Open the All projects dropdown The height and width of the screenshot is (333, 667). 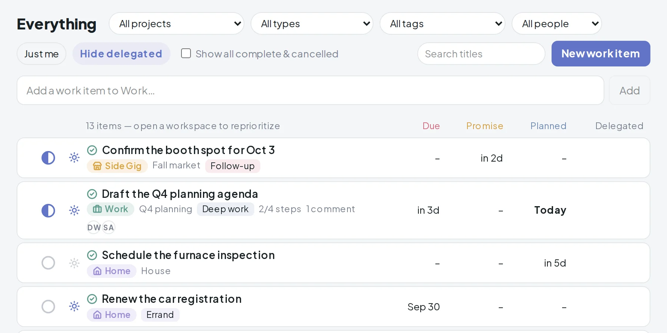177,24
